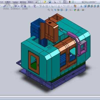This screenshot has width=100, height=100.
Task: Open a file using the yellow folder icon
Action: click(x=45, y=2)
